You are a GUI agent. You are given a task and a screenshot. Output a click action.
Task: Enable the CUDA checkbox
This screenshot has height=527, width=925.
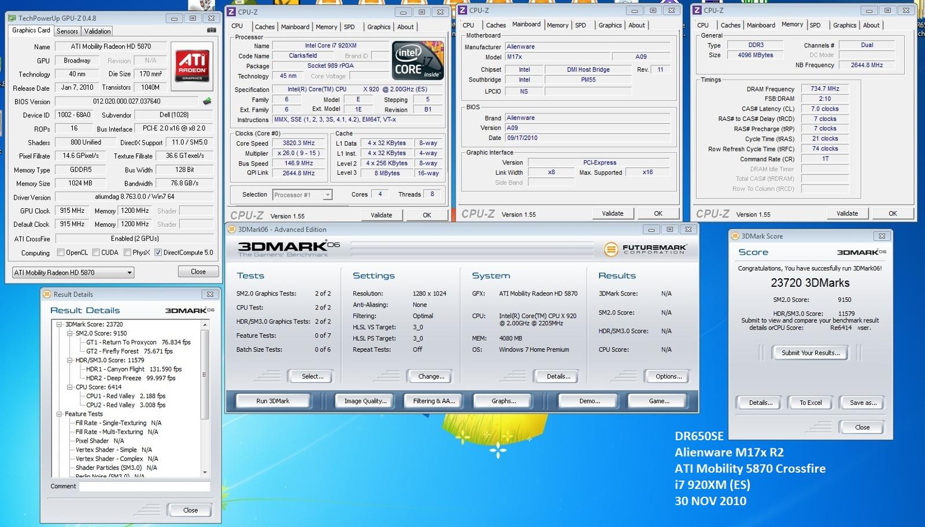coord(95,252)
